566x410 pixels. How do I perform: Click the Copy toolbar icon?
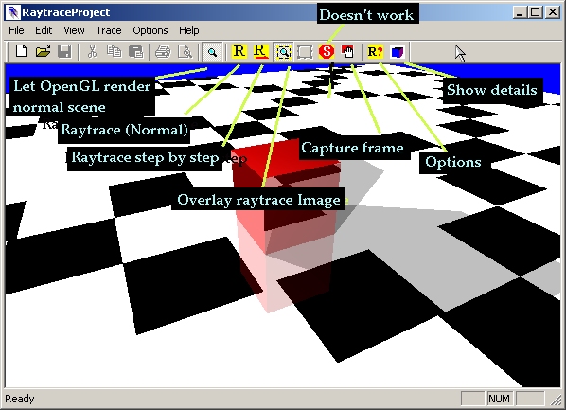pos(115,52)
